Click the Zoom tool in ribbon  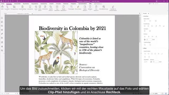[x=36, y=8]
